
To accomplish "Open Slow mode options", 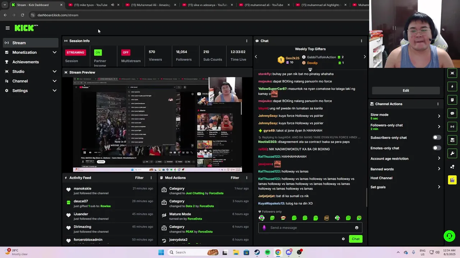I will (405, 116).
